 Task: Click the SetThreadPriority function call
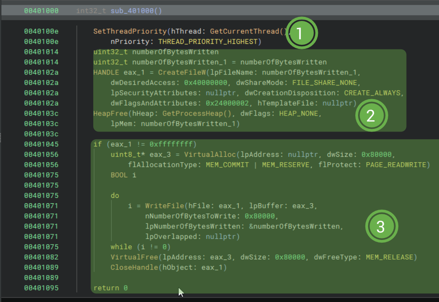coord(129,32)
